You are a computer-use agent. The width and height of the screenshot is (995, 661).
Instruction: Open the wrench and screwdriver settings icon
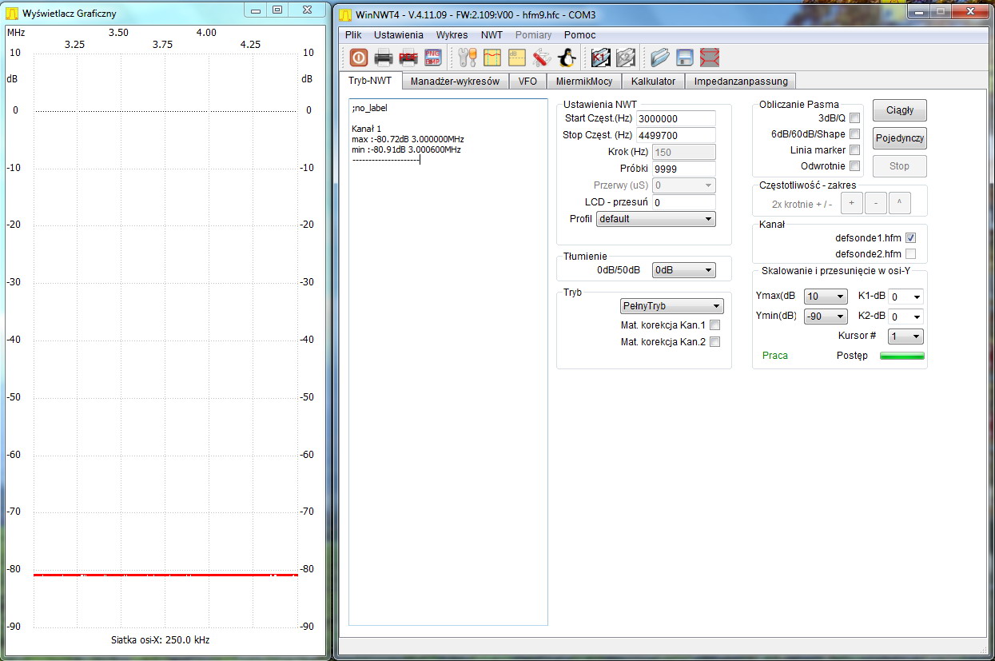click(x=468, y=58)
